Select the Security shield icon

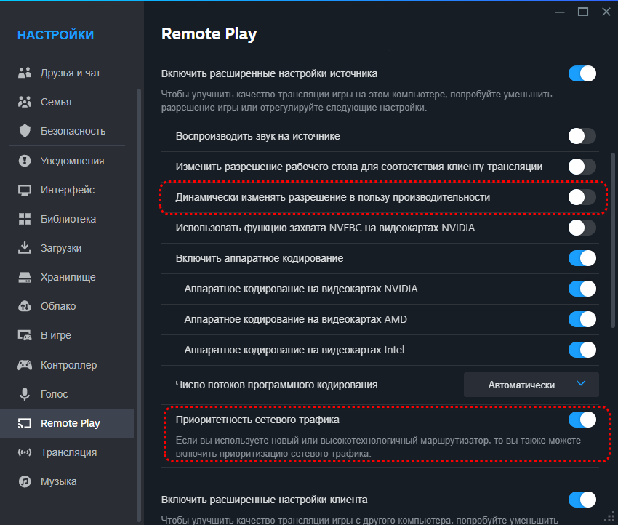(x=25, y=131)
